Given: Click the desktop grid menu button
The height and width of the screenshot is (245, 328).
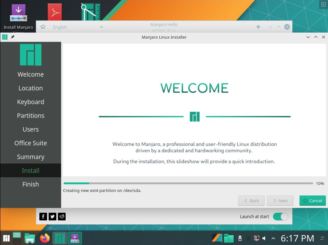Looking at the screenshot, I should click(324, 4).
